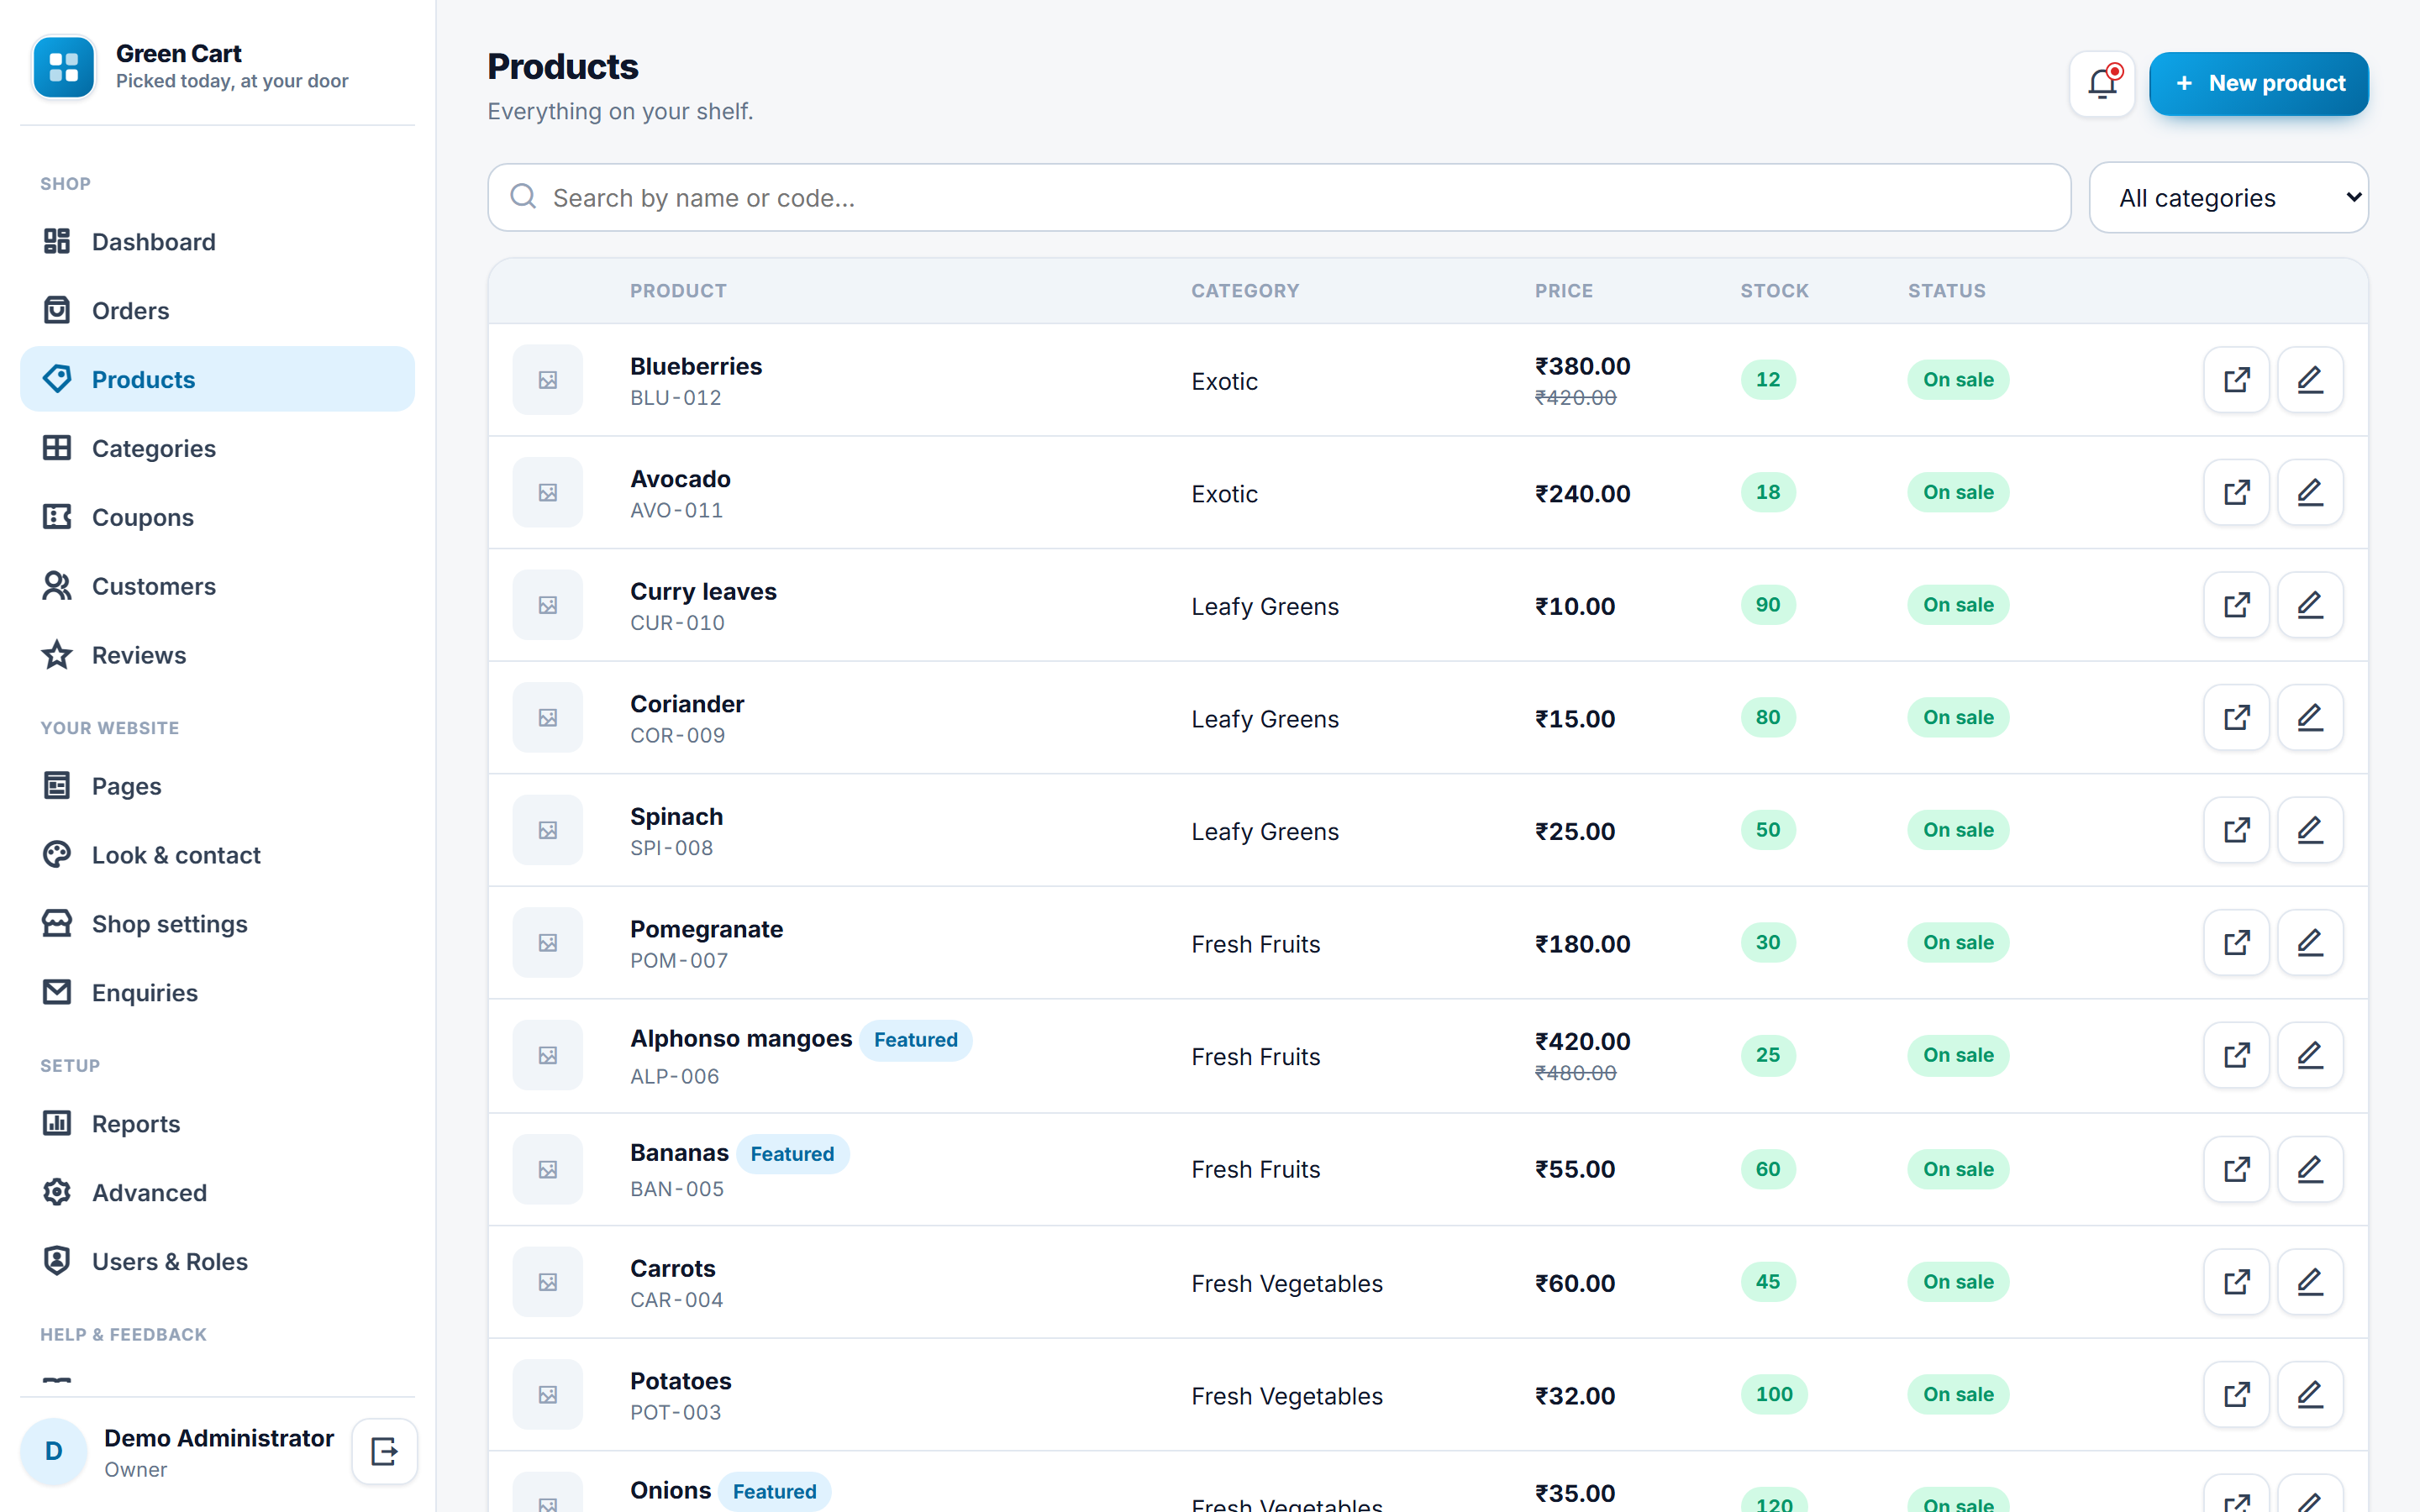
Task: Click the Bananas image thumbnail
Action: point(548,1169)
